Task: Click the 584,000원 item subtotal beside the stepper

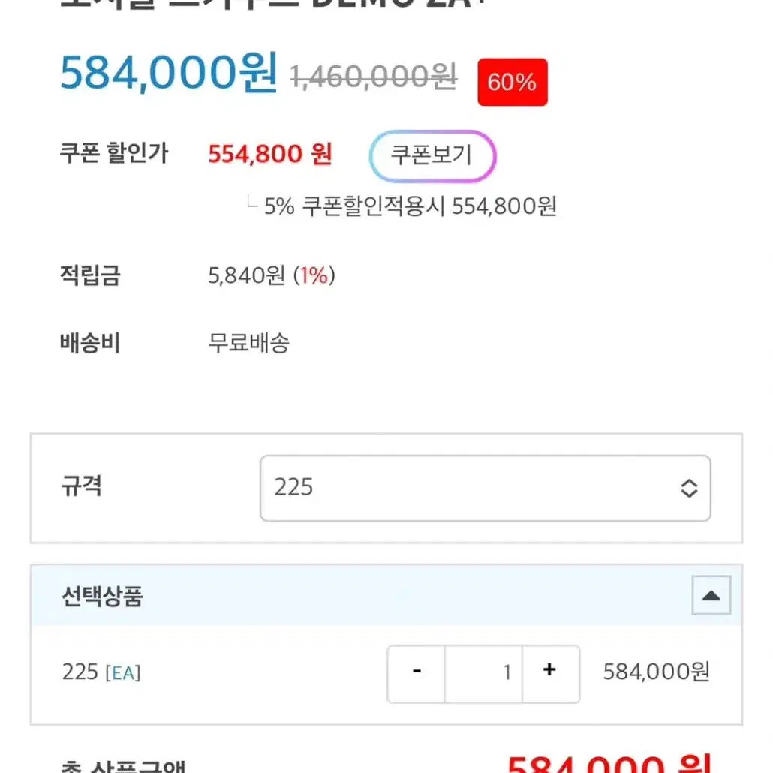Action: [656, 672]
